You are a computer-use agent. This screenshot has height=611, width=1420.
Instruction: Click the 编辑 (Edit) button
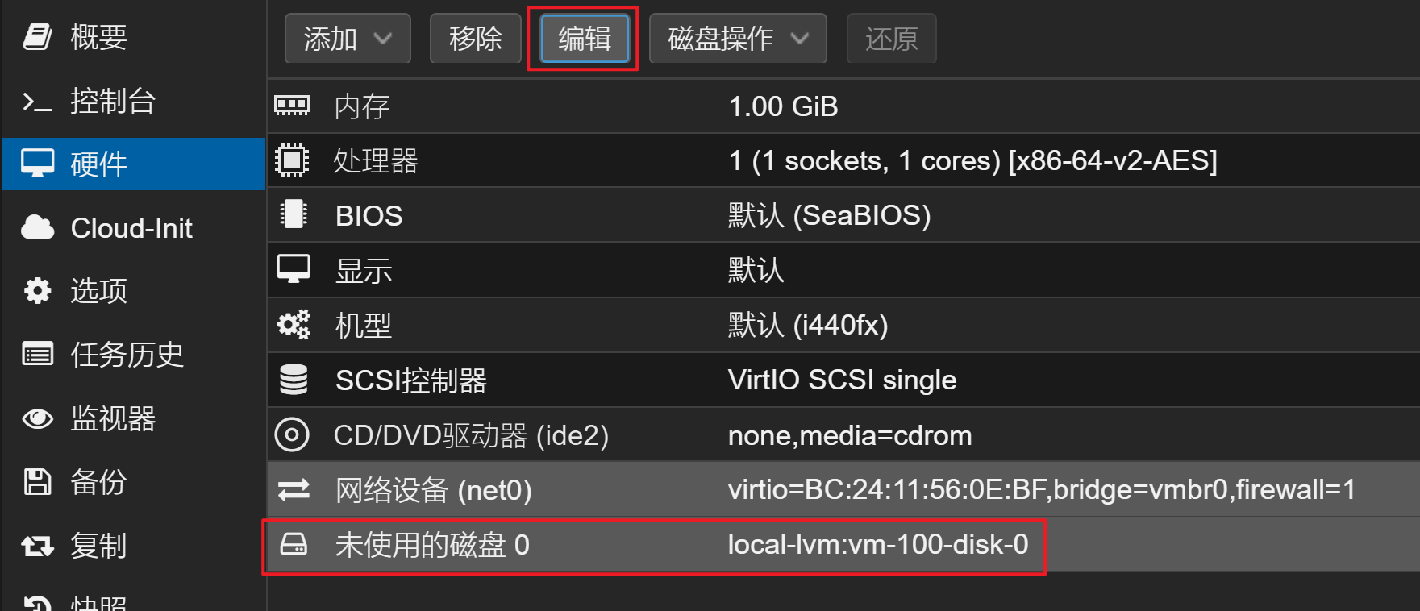point(585,39)
